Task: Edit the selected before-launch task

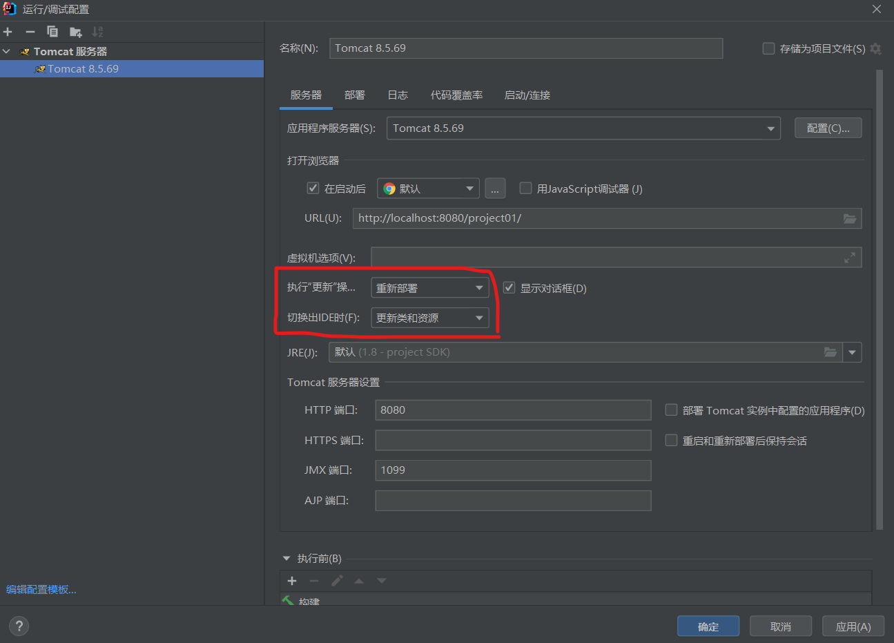Action: [337, 581]
